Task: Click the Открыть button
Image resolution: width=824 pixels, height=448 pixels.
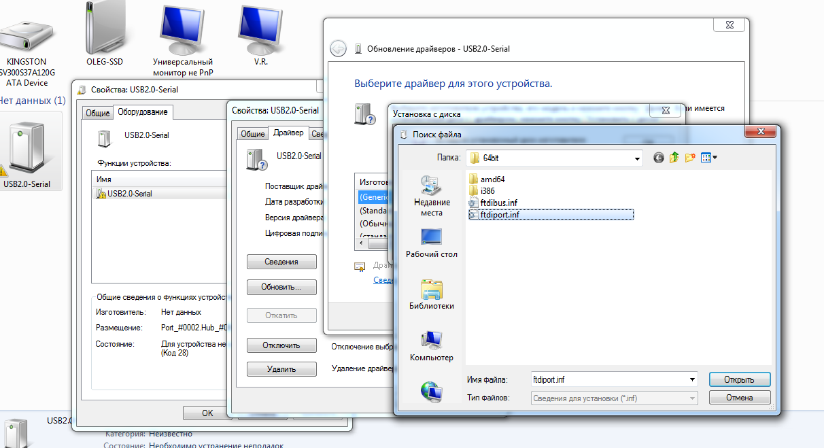Action: pyautogui.click(x=740, y=379)
